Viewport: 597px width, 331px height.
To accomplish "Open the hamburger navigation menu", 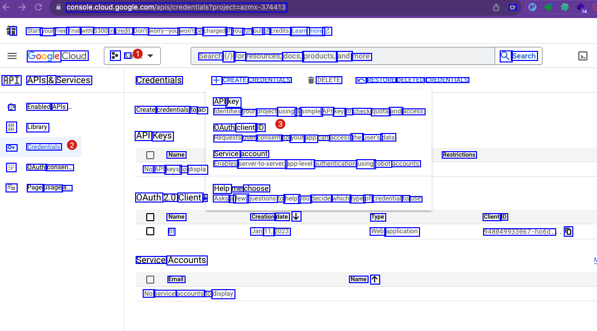I will click(x=12, y=56).
